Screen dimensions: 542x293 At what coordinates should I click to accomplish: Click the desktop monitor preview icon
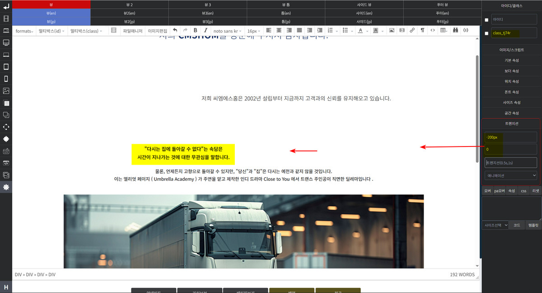(6, 43)
